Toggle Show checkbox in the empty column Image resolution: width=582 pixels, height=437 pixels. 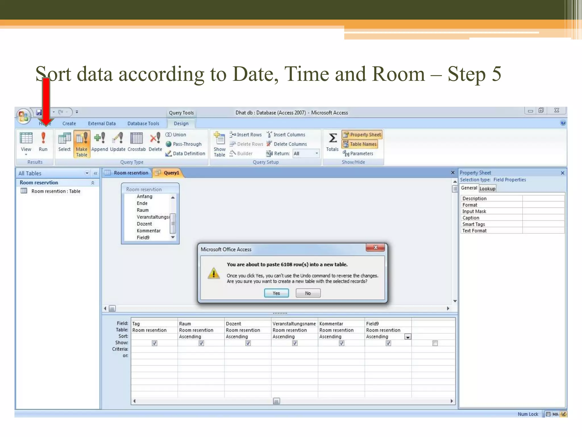[435, 343]
